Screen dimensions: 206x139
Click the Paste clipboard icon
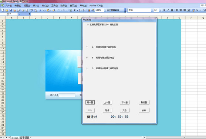click(x=48, y=10)
